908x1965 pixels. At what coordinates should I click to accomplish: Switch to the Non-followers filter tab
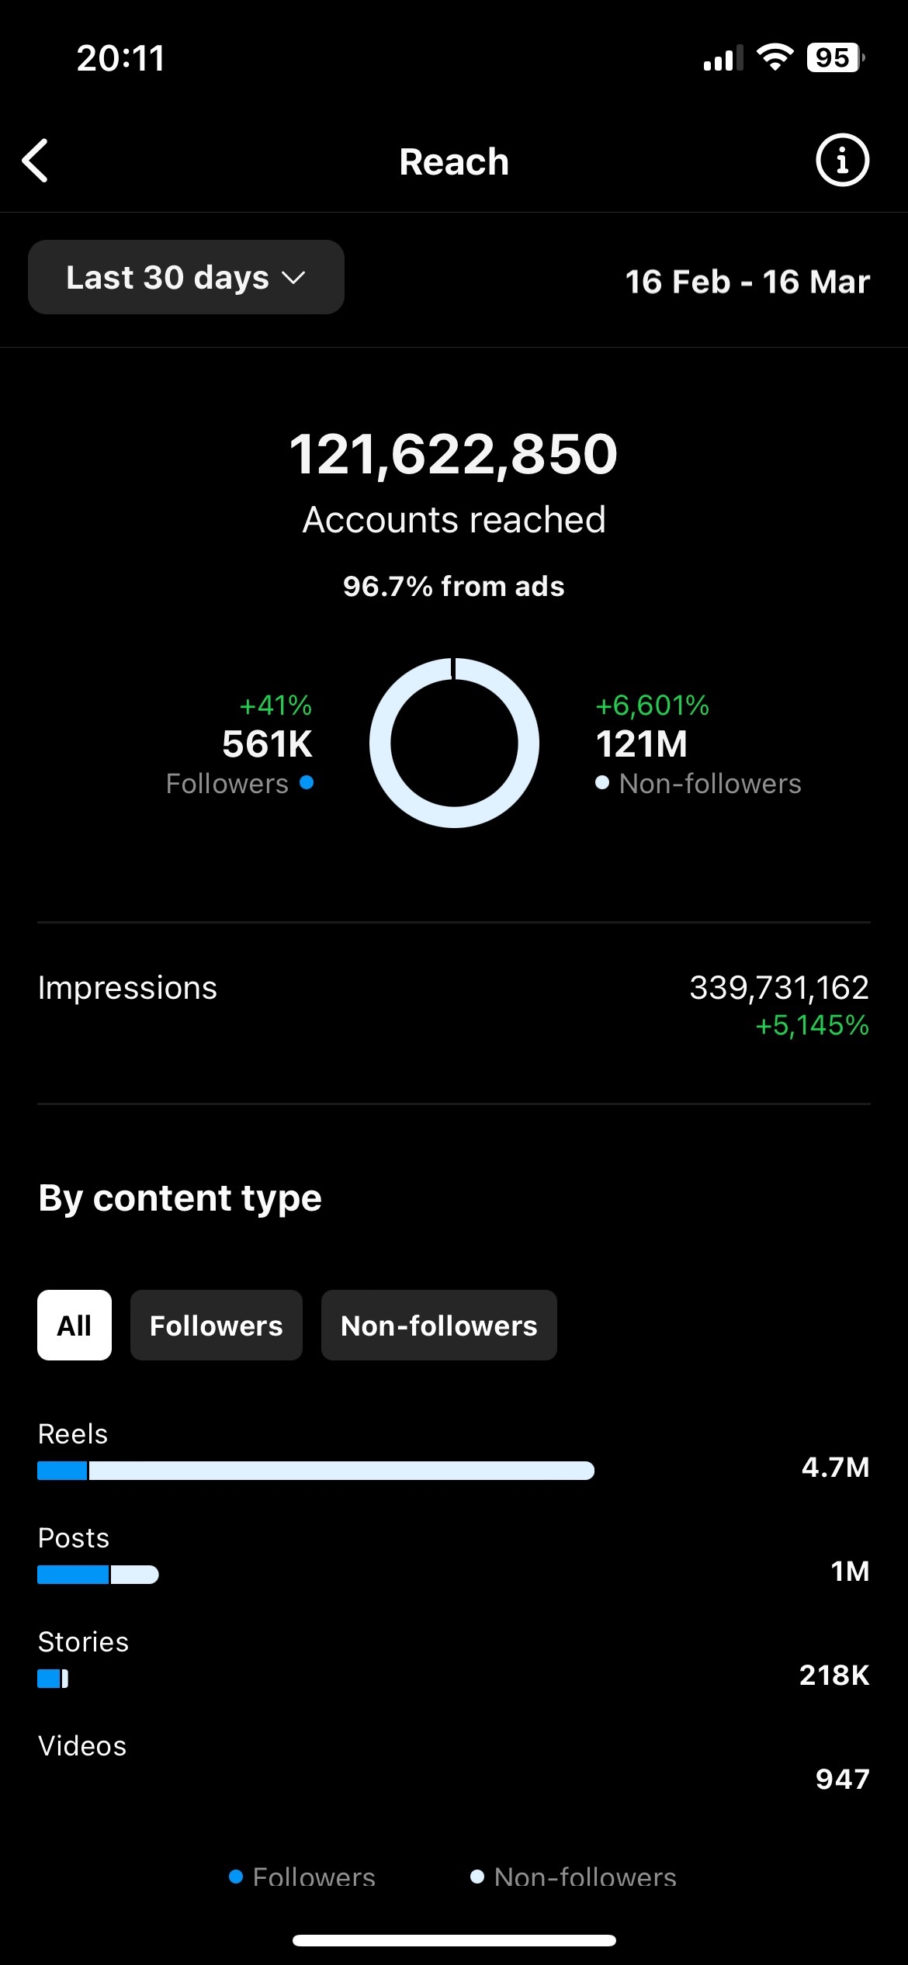point(438,1325)
